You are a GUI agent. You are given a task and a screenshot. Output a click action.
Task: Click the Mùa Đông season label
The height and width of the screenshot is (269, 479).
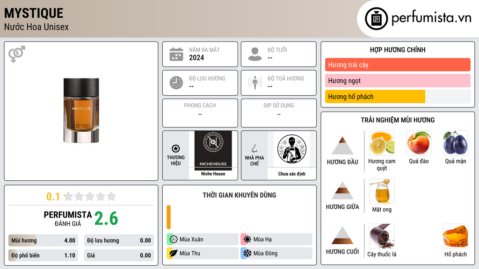[266, 253]
